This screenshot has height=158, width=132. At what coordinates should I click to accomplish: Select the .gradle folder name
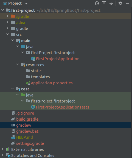point(23,16)
